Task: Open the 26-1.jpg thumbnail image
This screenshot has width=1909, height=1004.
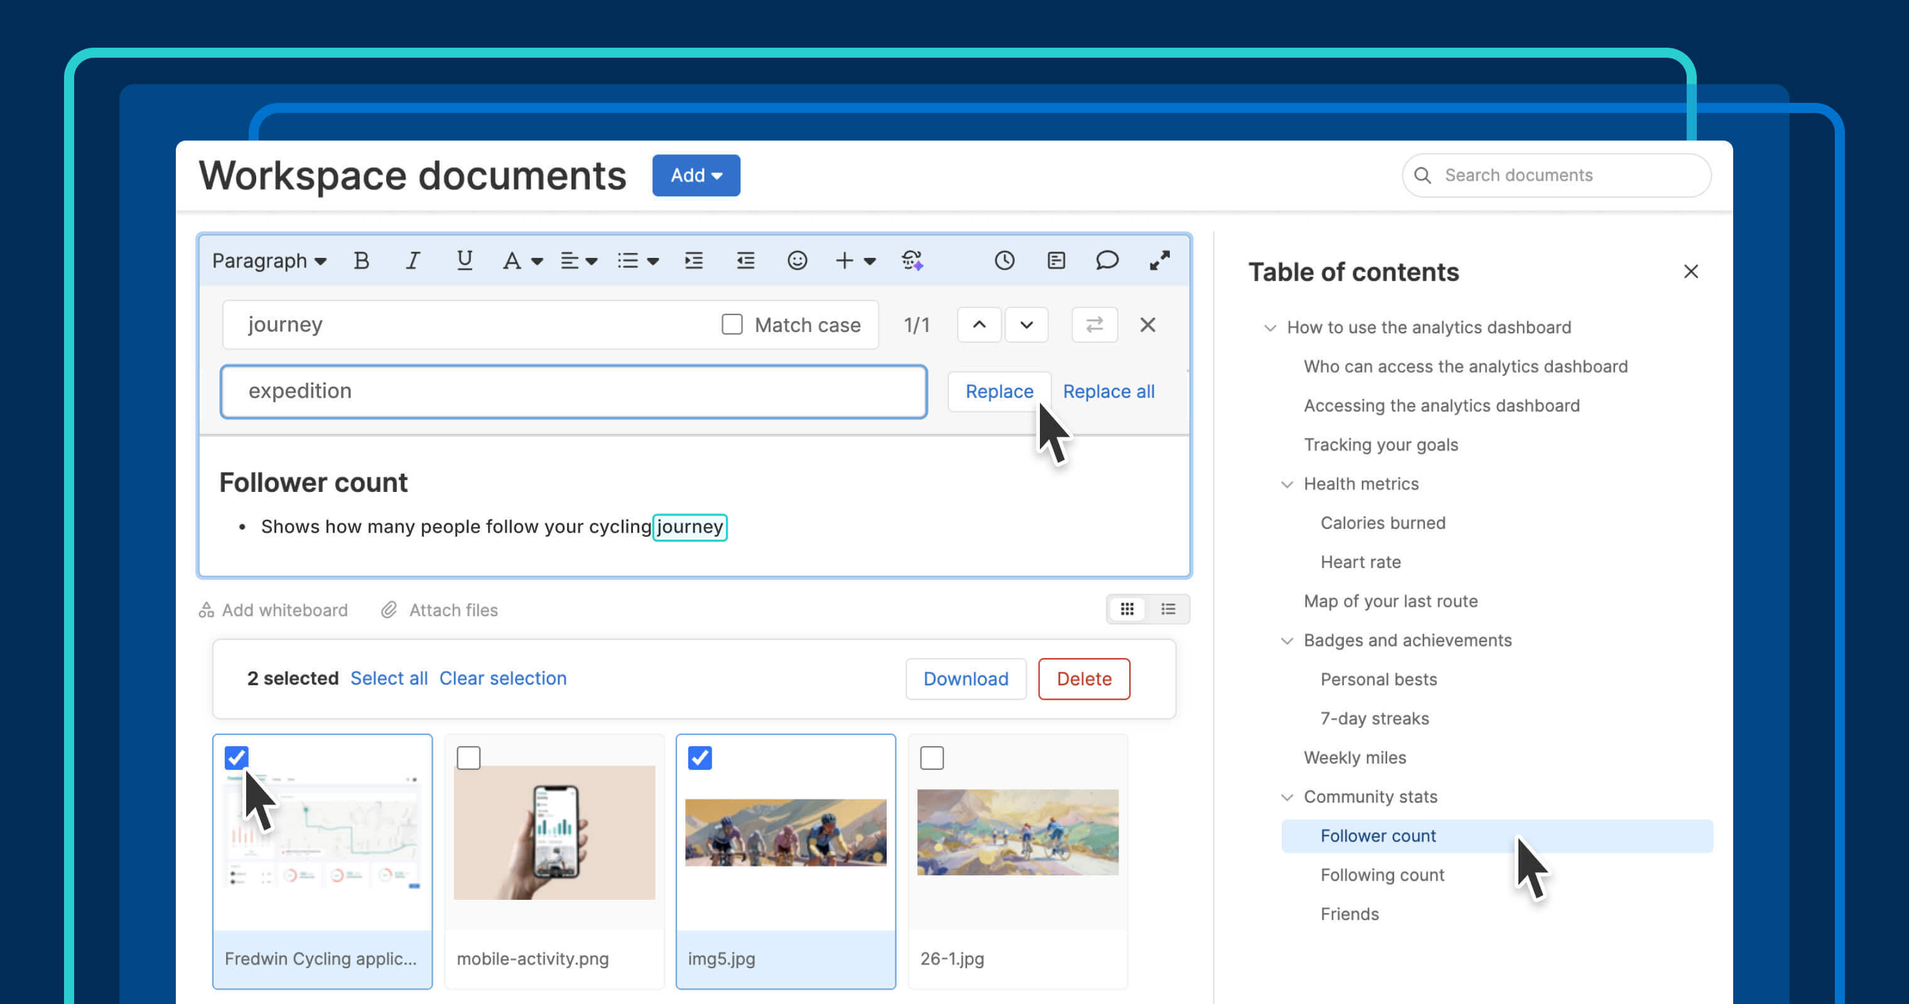Action: click(1017, 832)
